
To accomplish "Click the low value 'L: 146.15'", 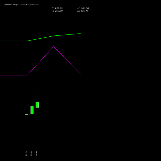I will [x=83, y=11].
